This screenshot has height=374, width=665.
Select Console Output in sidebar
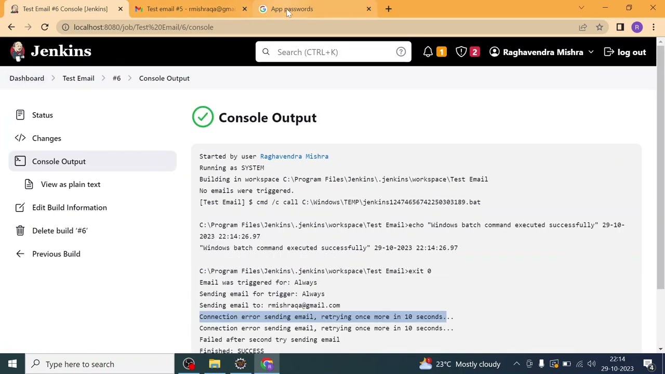click(92, 161)
